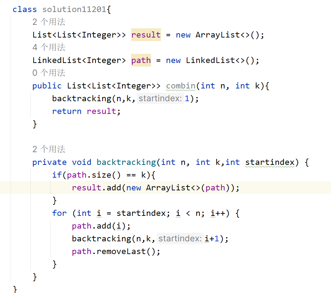Click the startindex inlay hint before i+1
331x293 pixels.
(180, 239)
